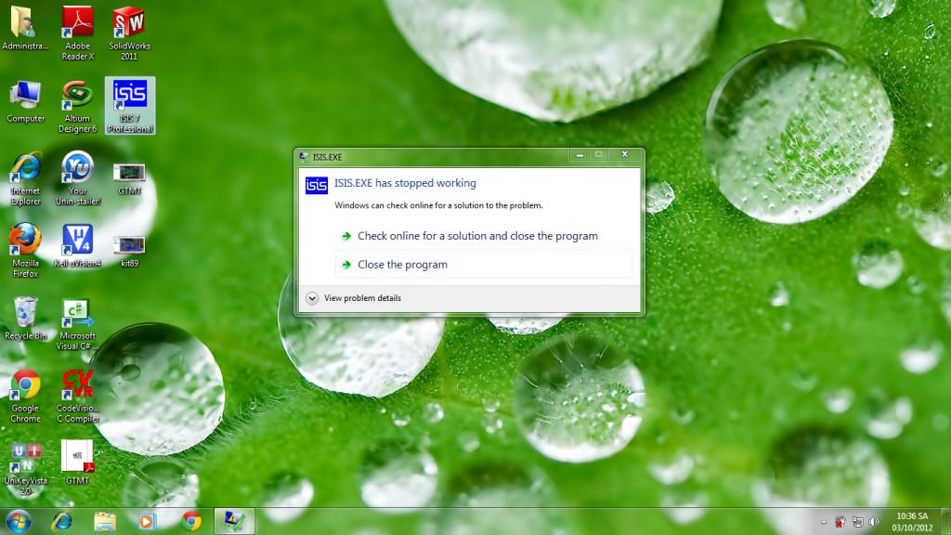This screenshot has height=535, width=951.
Task: Launch Microsoft Visual C# shortcut
Action: click(78, 324)
